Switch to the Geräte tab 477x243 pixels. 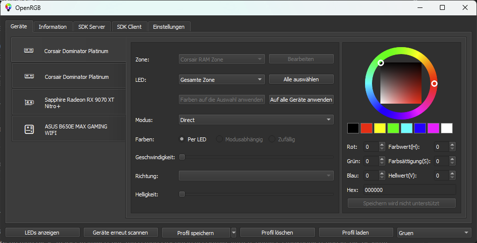pos(19,26)
